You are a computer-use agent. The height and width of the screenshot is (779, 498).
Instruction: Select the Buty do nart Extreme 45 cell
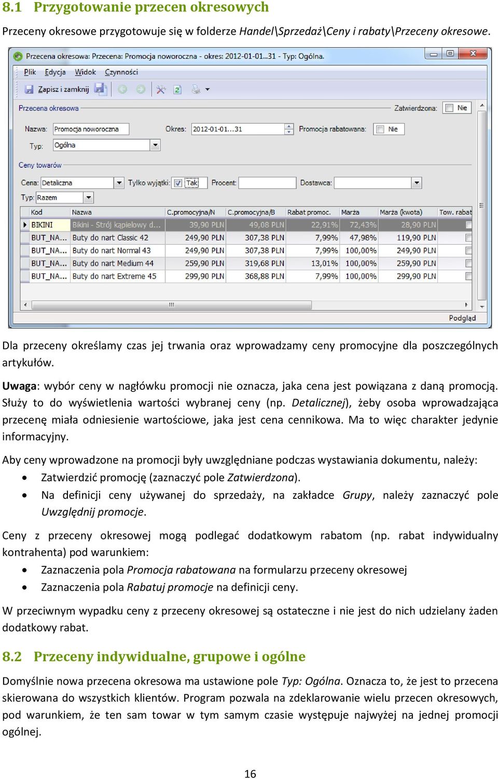(x=118, y=276)
